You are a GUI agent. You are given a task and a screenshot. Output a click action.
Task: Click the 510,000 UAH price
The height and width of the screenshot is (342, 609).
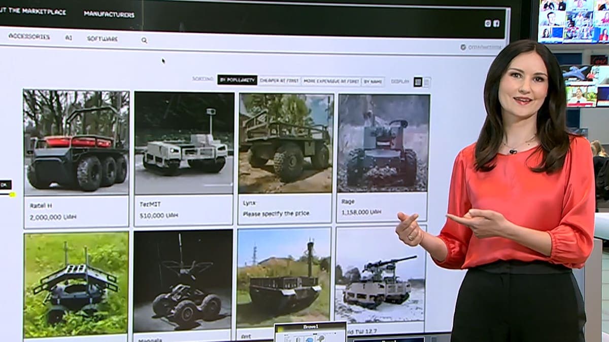point(159,215)
